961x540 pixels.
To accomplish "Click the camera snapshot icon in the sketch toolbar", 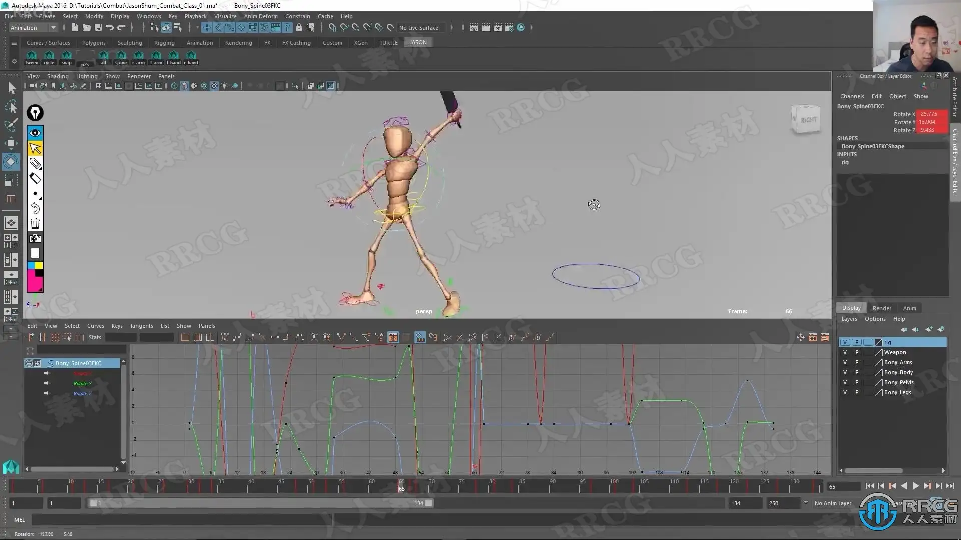I will coord(35,238).
